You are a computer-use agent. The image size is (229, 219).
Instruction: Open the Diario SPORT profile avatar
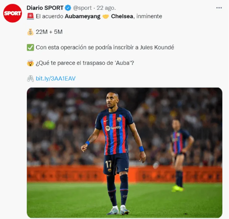(12, 13)
